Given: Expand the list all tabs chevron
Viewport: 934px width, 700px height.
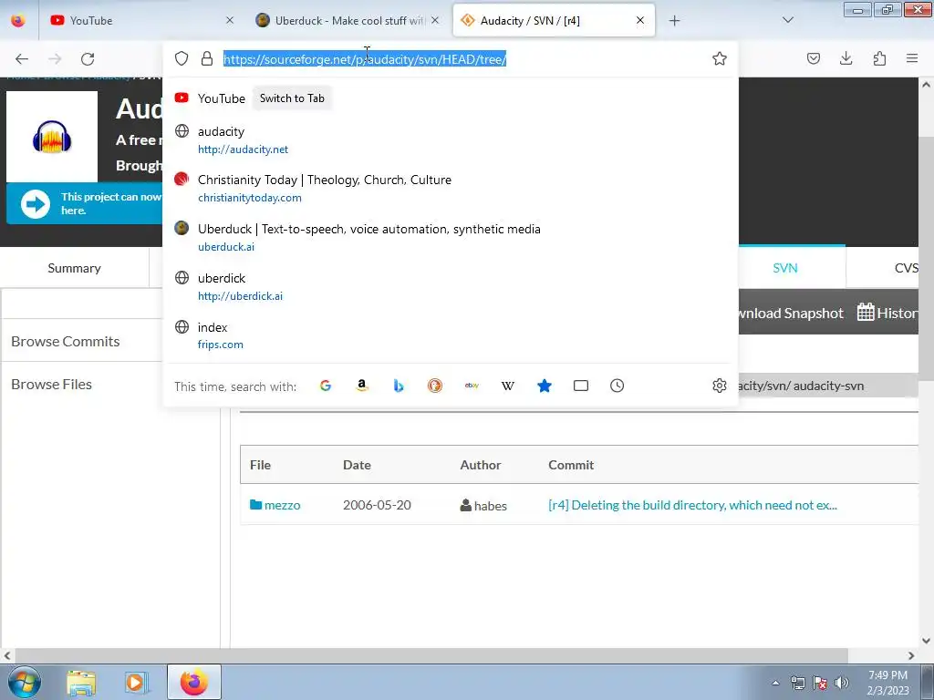Looking at the screenshot, I should point(788,20).
